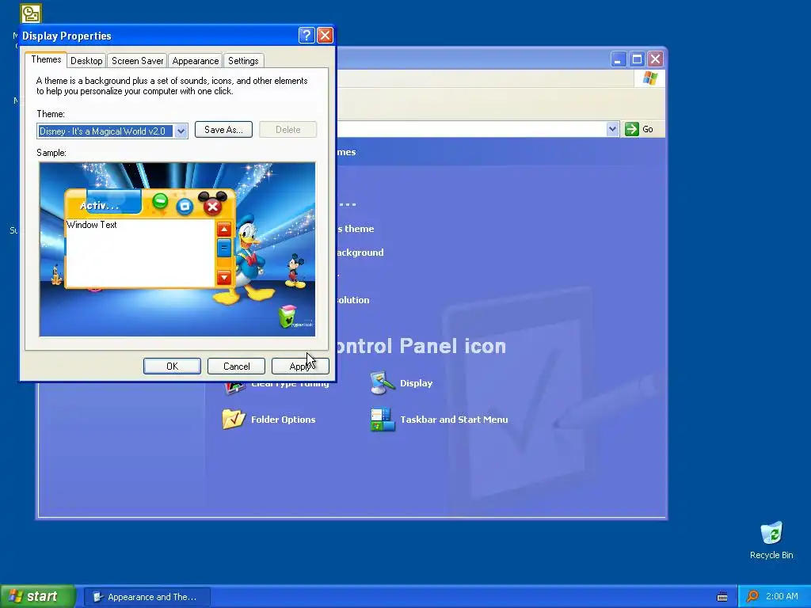Viewport: 811px width, 608px height.
Task: Click the keyboard icon in the taskbar tray
Action: (x=722, y=597)
